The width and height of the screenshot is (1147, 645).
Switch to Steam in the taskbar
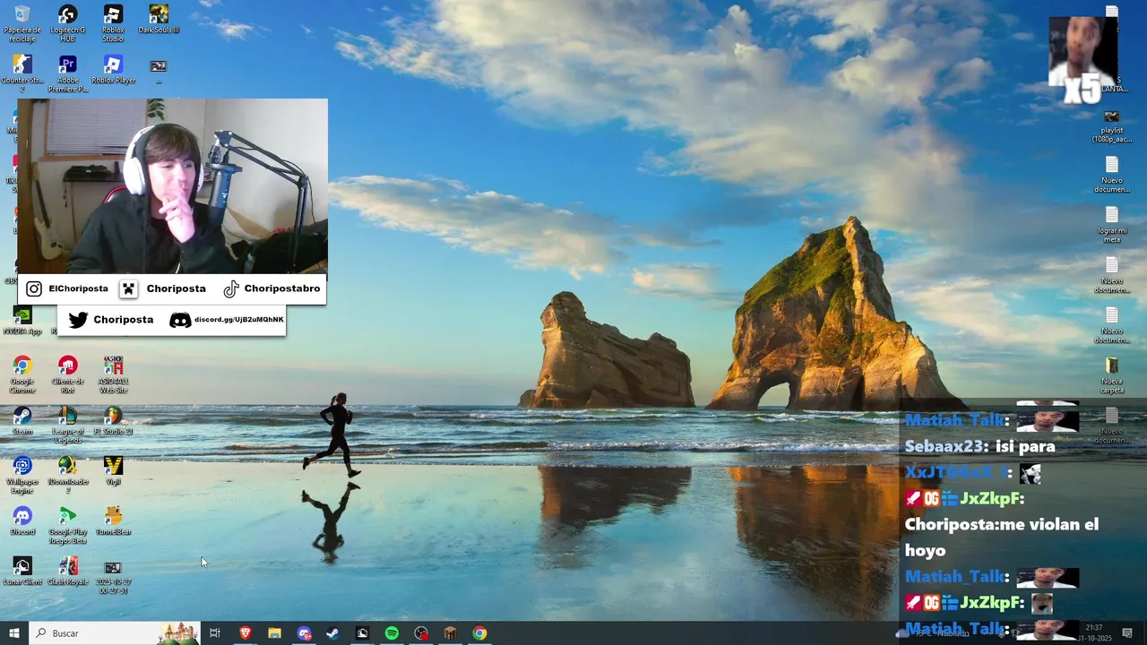(332, 633)
